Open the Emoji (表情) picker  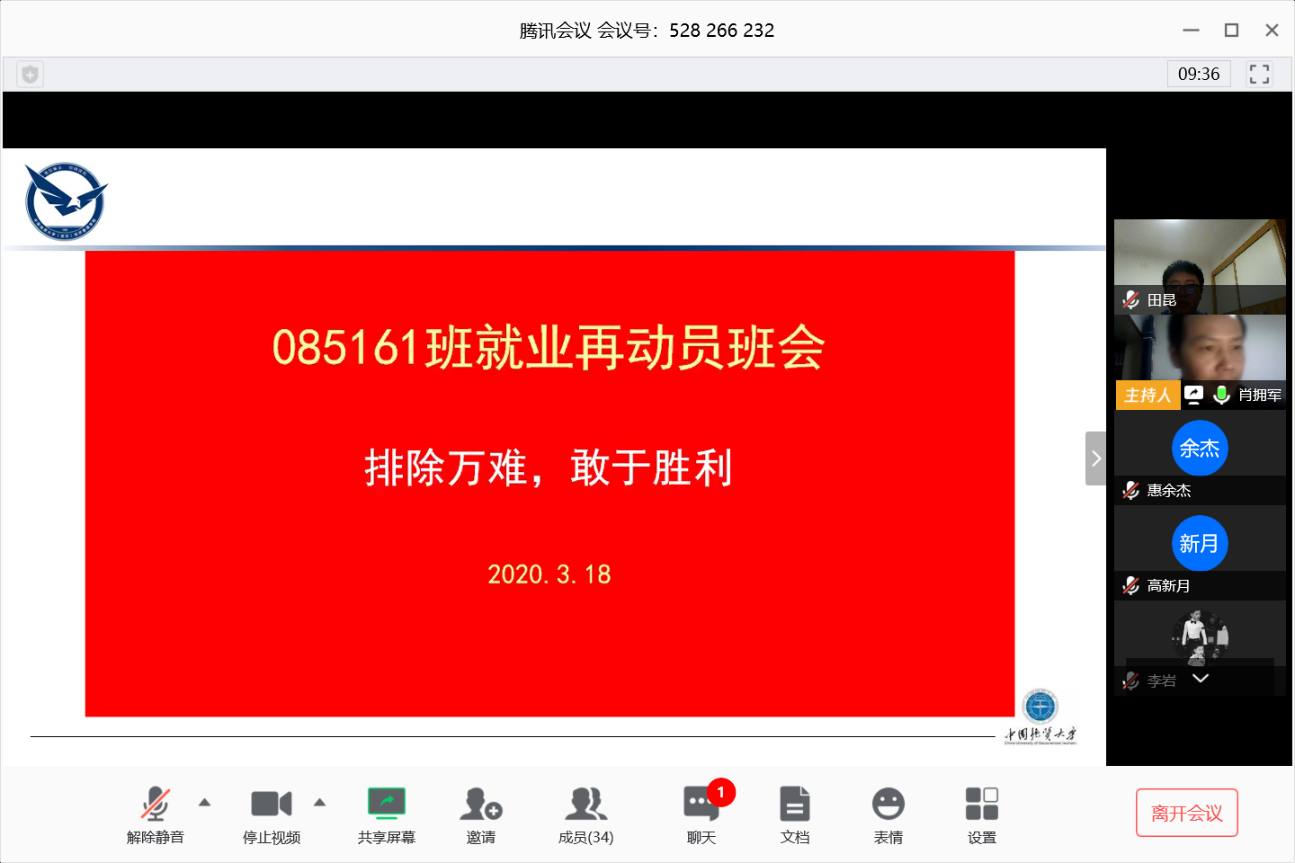click(x=888, y=814)
